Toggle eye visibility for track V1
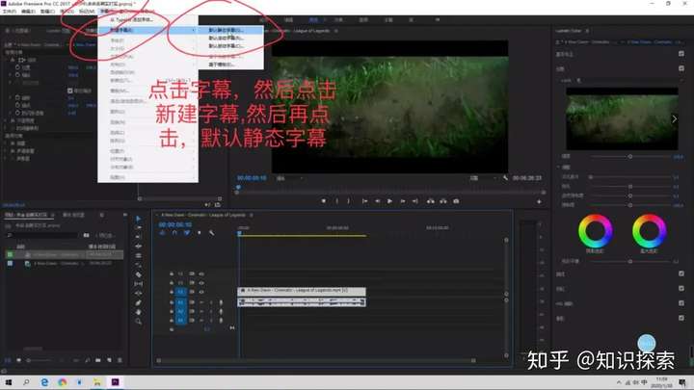 [x=201, y=292]
